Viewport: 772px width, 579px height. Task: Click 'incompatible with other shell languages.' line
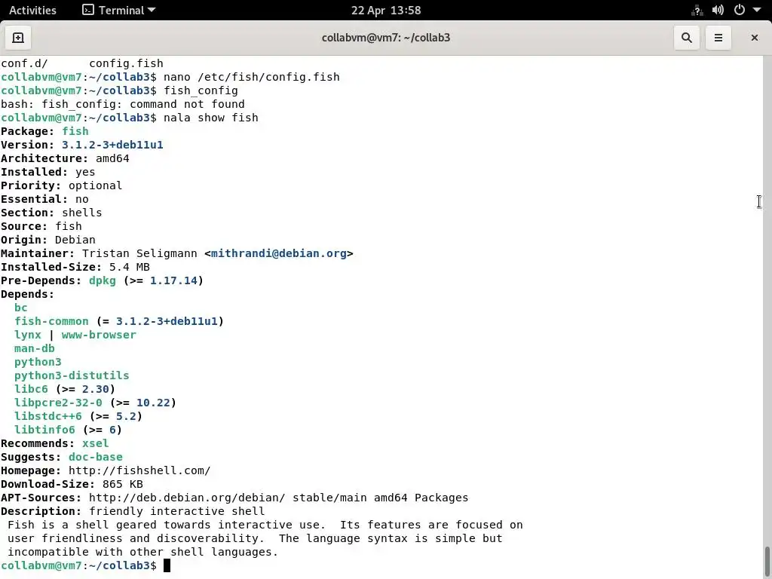[x=142, y=553]
